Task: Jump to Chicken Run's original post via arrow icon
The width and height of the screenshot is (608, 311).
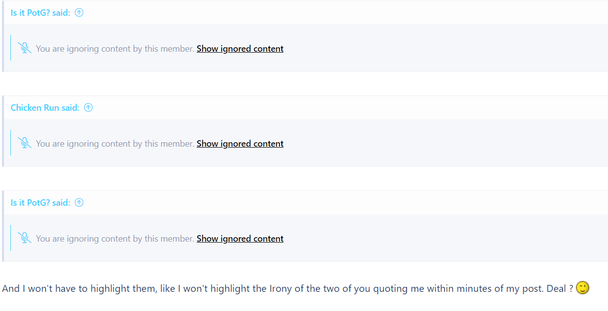Action: [x=88, y=107]
